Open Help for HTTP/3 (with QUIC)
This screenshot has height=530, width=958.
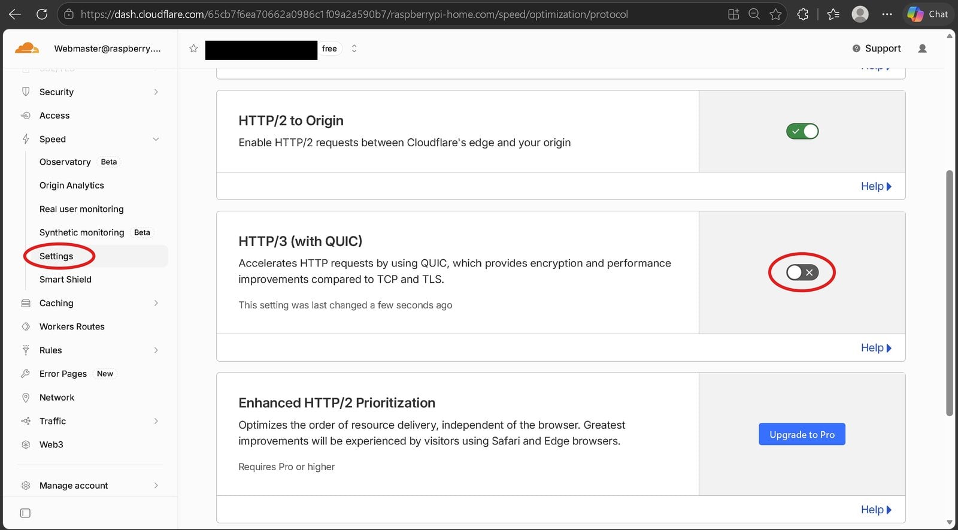[876, 348]
